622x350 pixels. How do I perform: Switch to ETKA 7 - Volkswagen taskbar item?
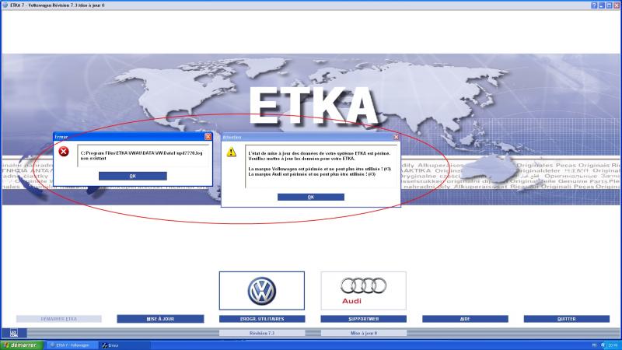tap(72, 345)
